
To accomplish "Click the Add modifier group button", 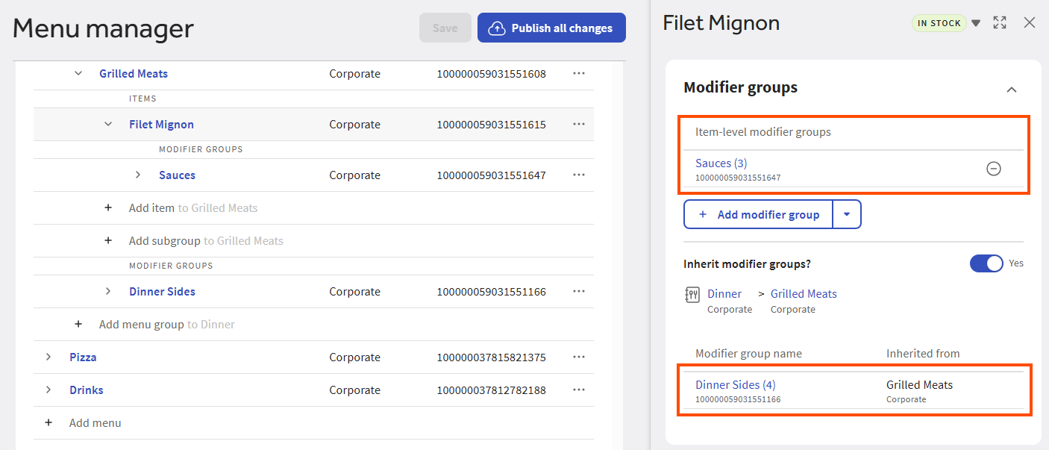I will (x=759, y=214).
